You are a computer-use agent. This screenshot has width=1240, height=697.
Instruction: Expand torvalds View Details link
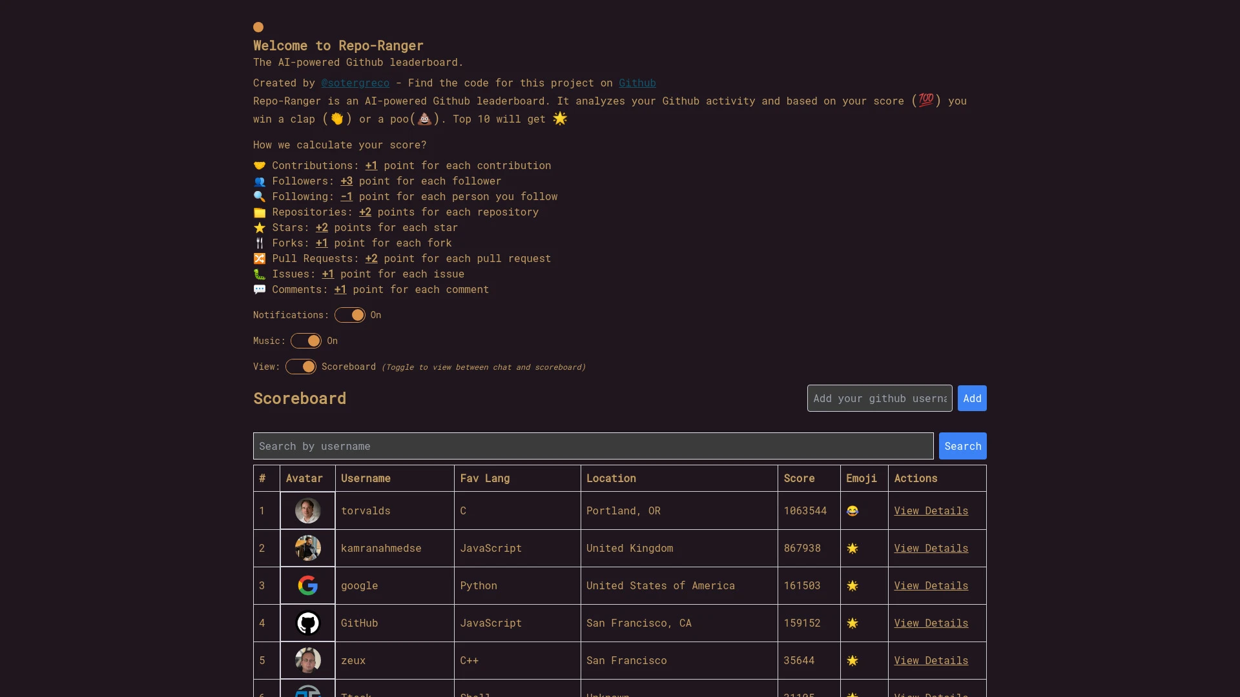click(931, 510)
